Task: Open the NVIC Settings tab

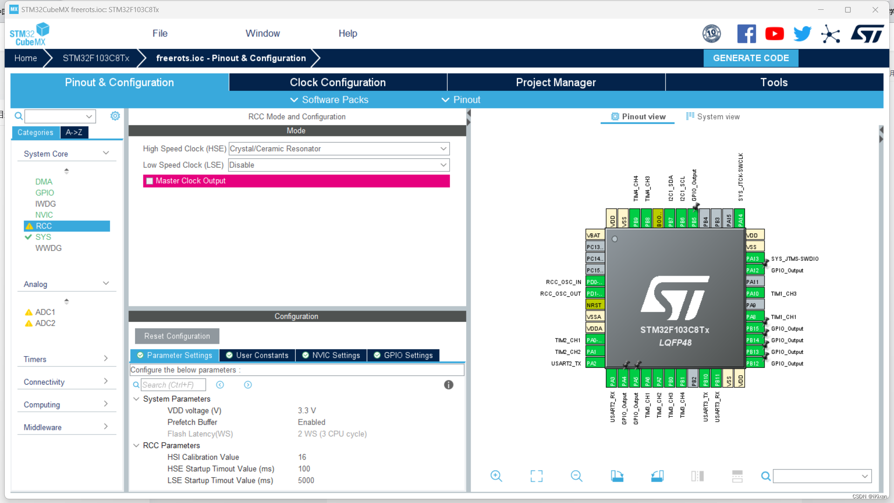Action: (331, 355)
